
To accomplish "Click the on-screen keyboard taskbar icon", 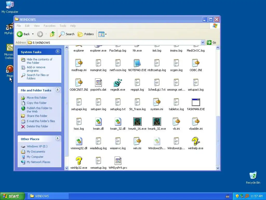I will point(228,196).
